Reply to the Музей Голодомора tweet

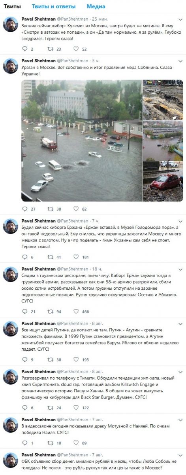click(x=25, y=257)
